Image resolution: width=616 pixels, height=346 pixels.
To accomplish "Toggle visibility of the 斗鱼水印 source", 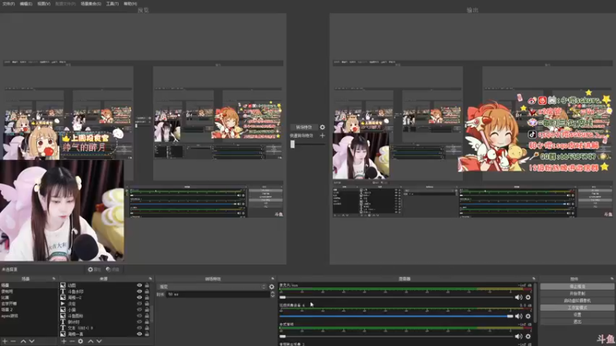I will coord(139,291).
